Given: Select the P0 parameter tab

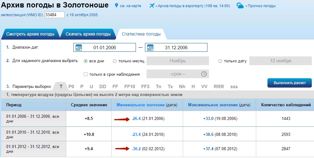Looking at the screenshot, I should pyautogui.click(x=71, y=87).
